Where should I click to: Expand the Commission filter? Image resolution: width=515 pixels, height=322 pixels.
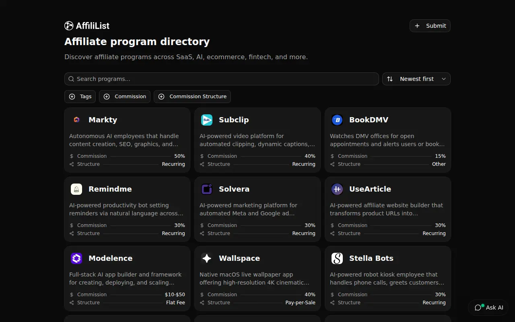[x=125, y=97]
